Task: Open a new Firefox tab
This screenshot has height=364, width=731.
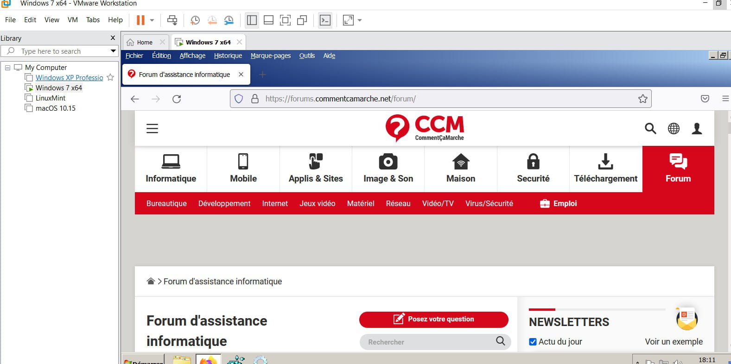Action: [x=262, y=74]
